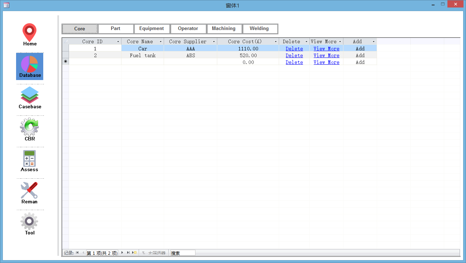Select the 'Fuel tank' name cell

coord(143,55)
